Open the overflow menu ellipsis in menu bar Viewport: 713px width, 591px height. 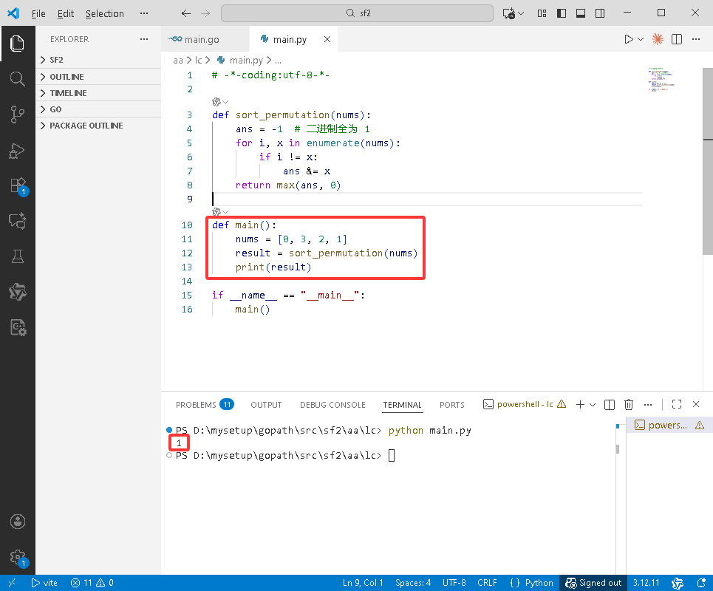(144, 13)
